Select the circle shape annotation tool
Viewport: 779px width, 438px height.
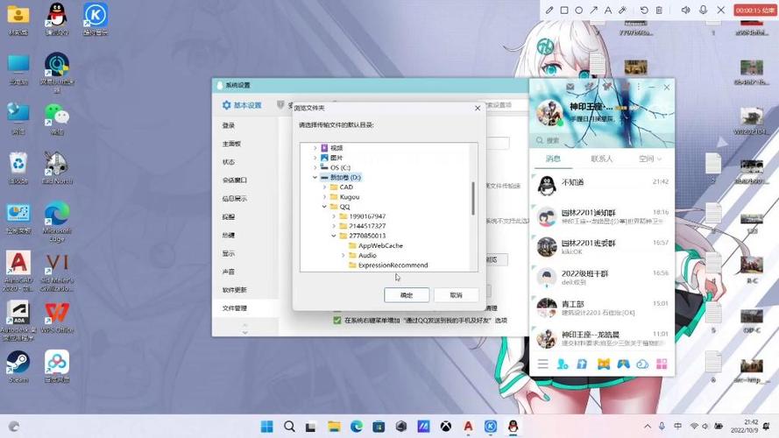(x=579, y=10)
